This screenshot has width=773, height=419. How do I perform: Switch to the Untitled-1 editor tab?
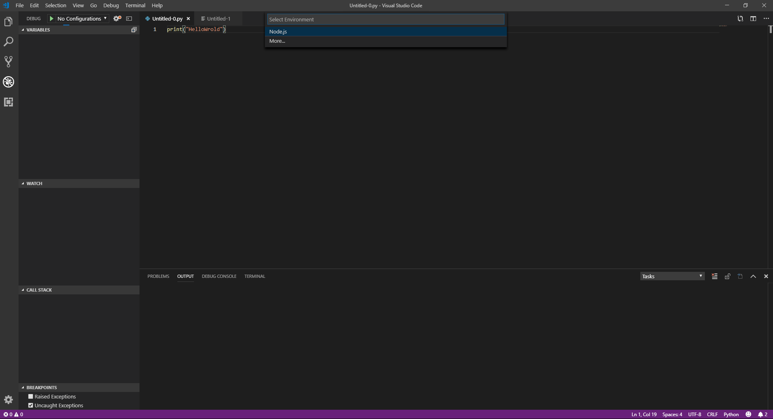[x=219, y=19]
